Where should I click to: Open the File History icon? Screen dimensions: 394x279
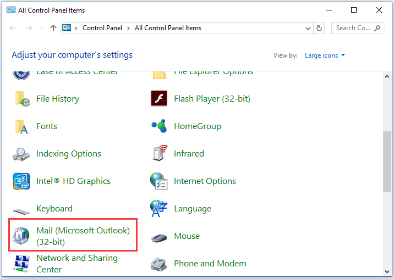coord(21,99)
